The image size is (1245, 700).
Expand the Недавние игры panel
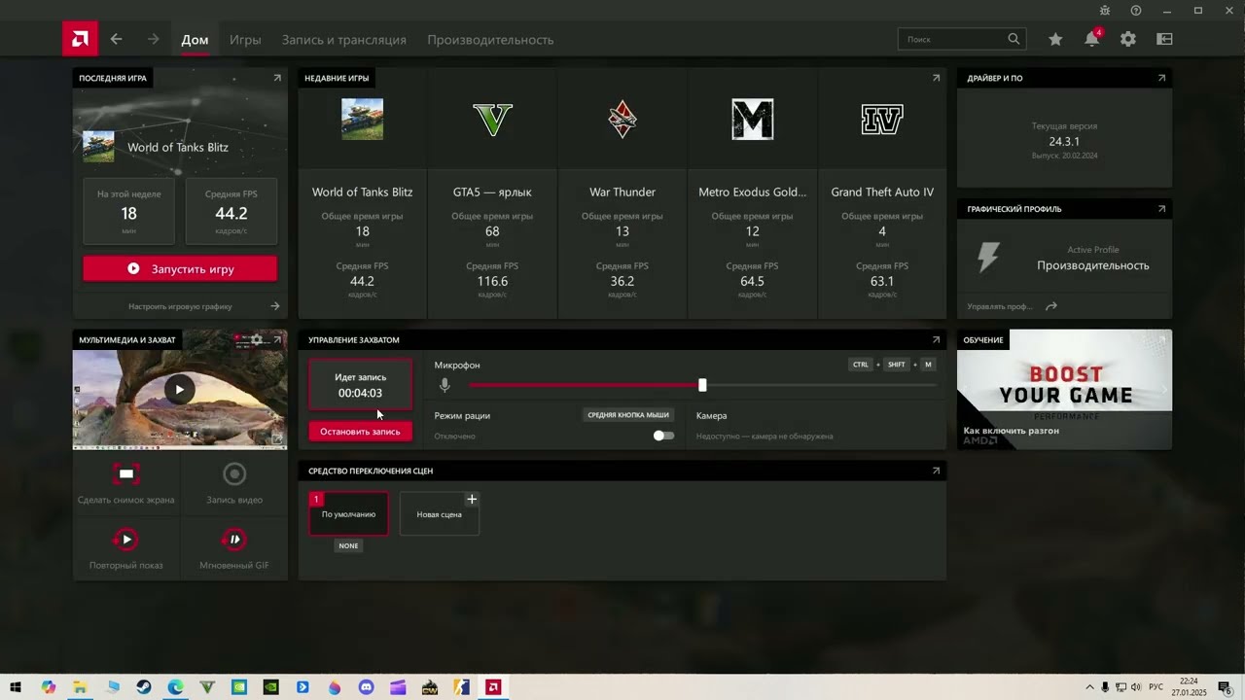[x=936, y=78]
